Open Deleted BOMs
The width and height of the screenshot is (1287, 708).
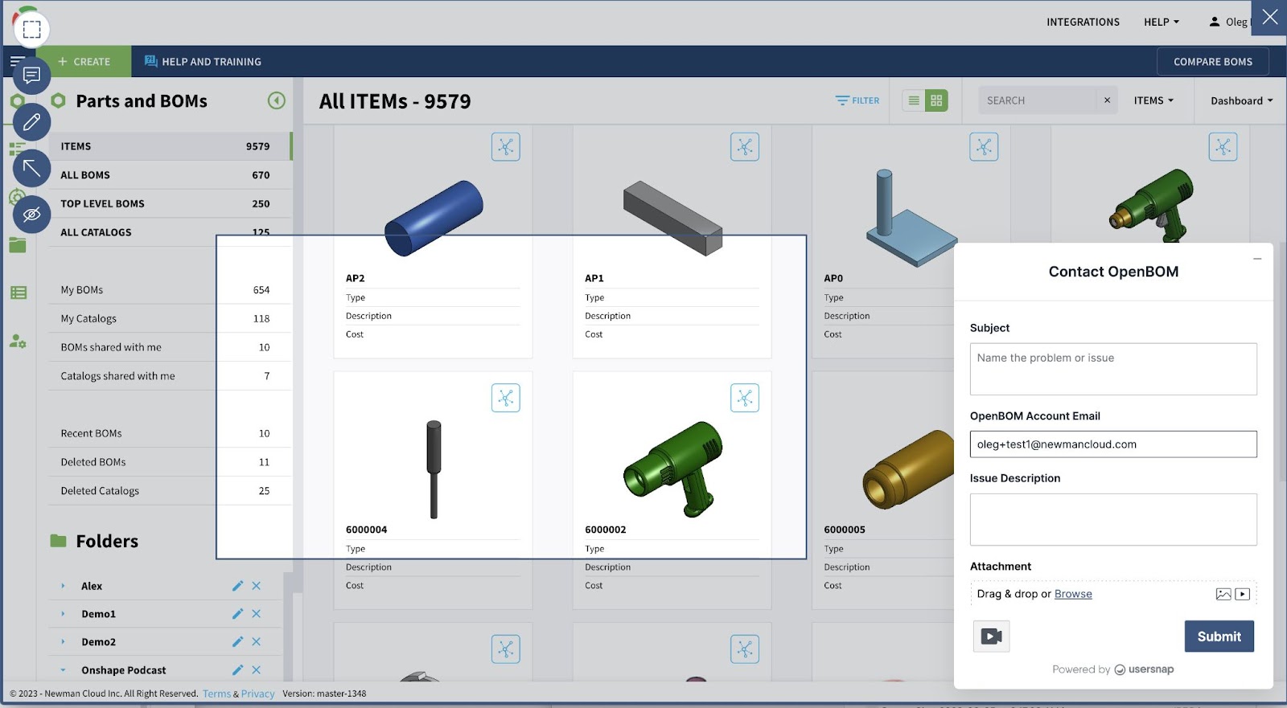pyautogui.click(x=169, y=462)
